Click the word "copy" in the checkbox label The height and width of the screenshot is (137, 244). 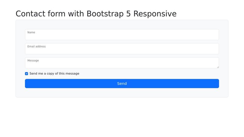pos(50,74)
